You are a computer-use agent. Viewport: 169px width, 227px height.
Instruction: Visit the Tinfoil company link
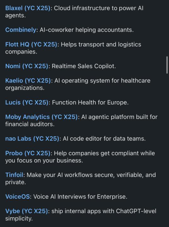14,175
